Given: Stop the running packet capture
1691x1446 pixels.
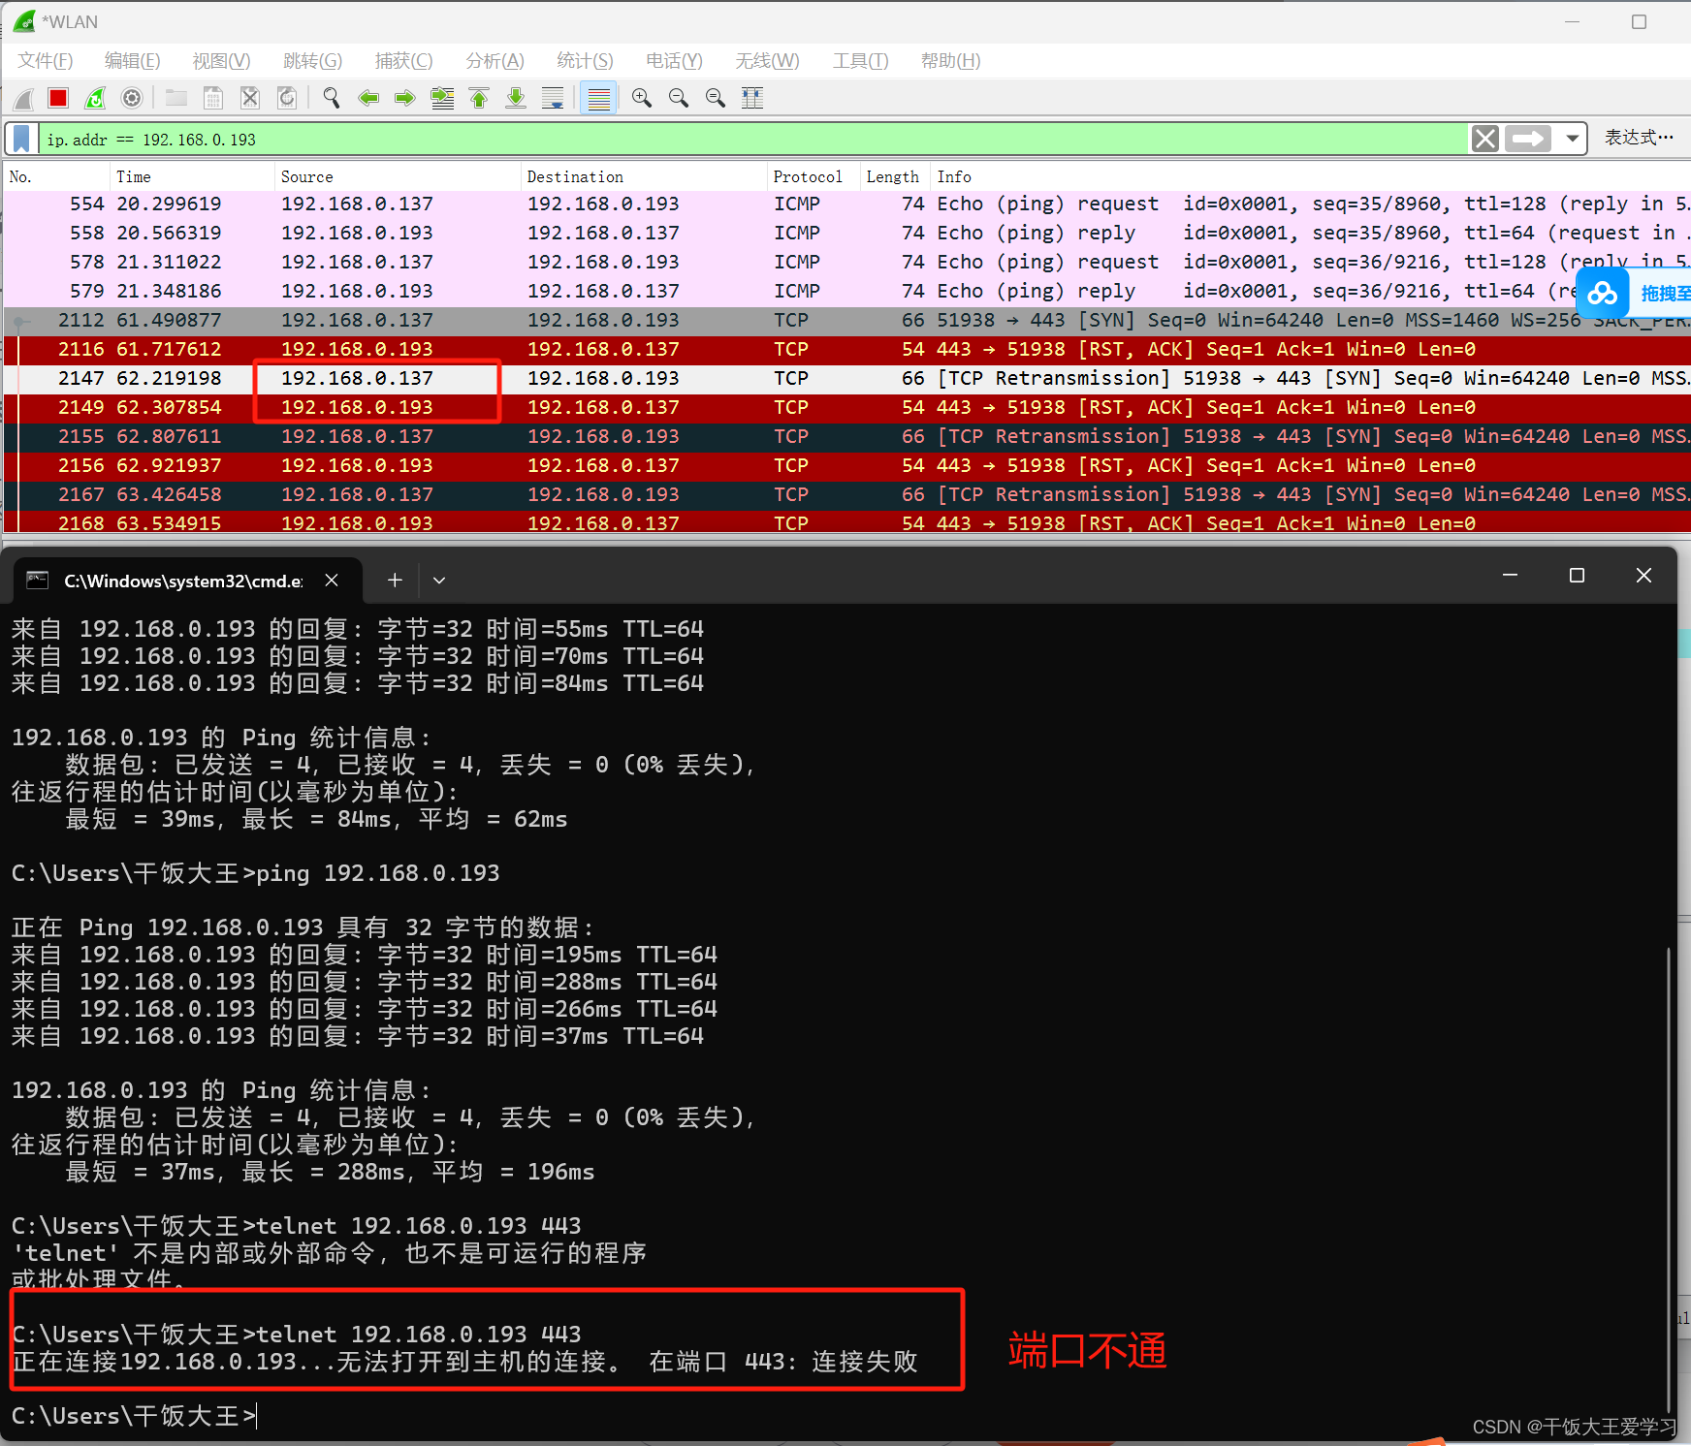Looking at the screenshot, I should [x=58, y=98].
